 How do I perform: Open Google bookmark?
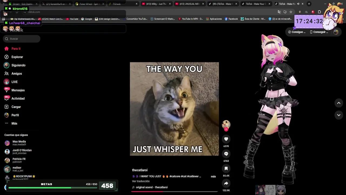(x=86, y=19)
